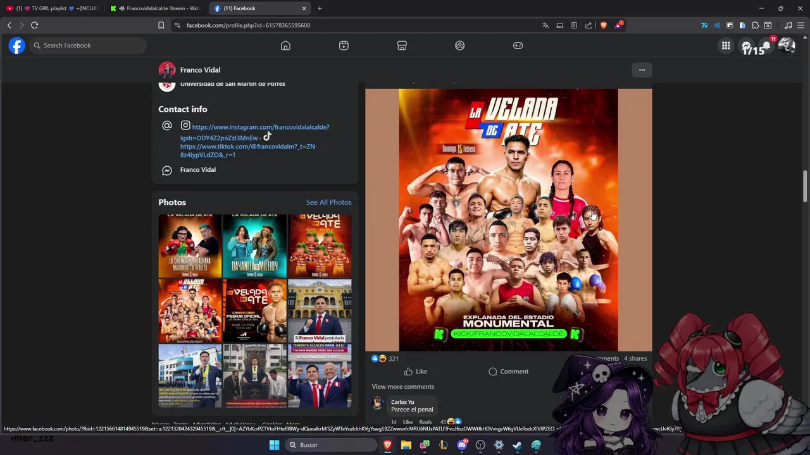
Task: Open the account profile picture menu
Action: [x=787, y=45]
